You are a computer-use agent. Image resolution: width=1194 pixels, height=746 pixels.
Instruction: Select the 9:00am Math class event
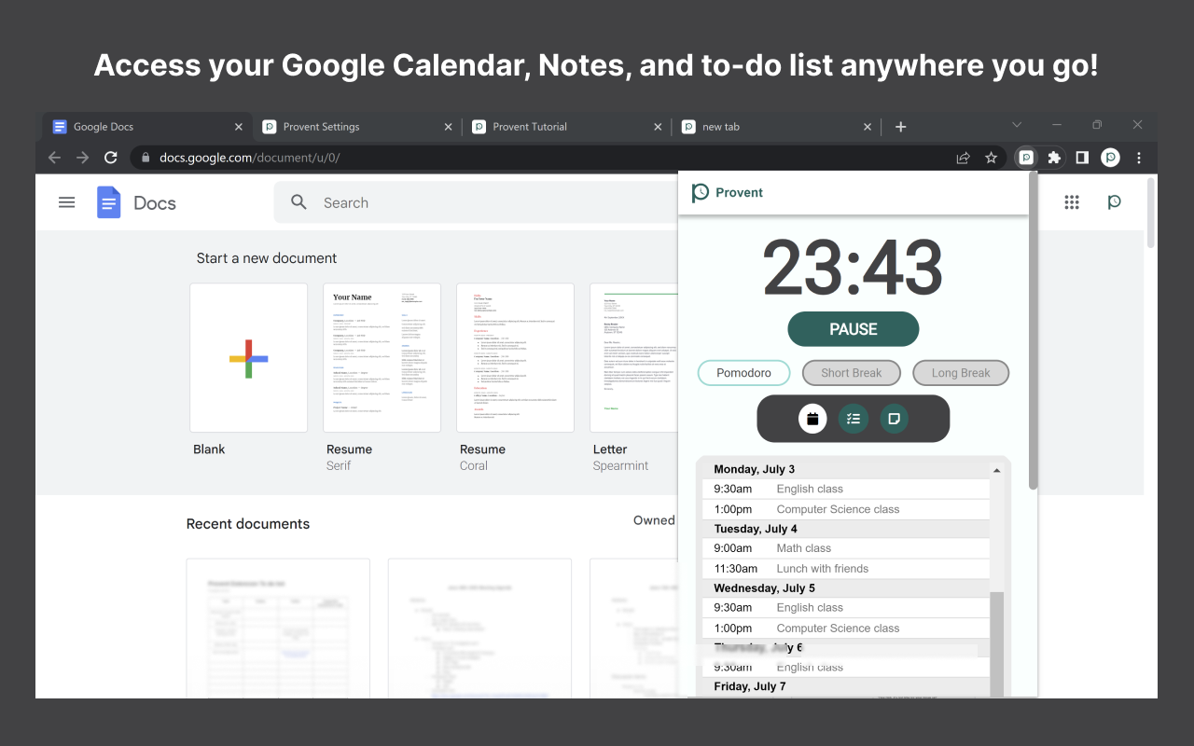click(845, 548)
